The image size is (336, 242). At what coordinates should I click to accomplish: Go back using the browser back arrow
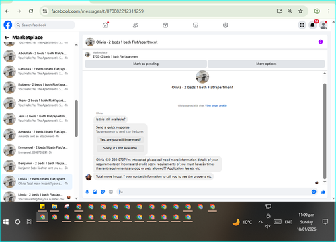(x=7, y=11)
